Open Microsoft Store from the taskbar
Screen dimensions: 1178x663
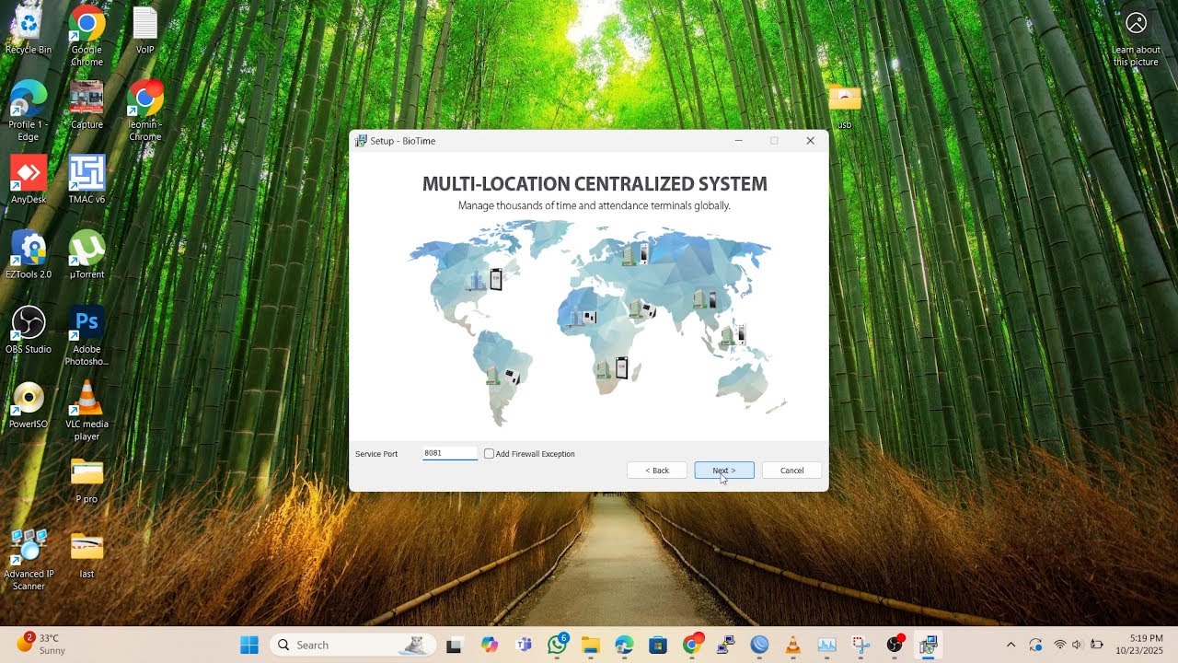click(657, 645)
